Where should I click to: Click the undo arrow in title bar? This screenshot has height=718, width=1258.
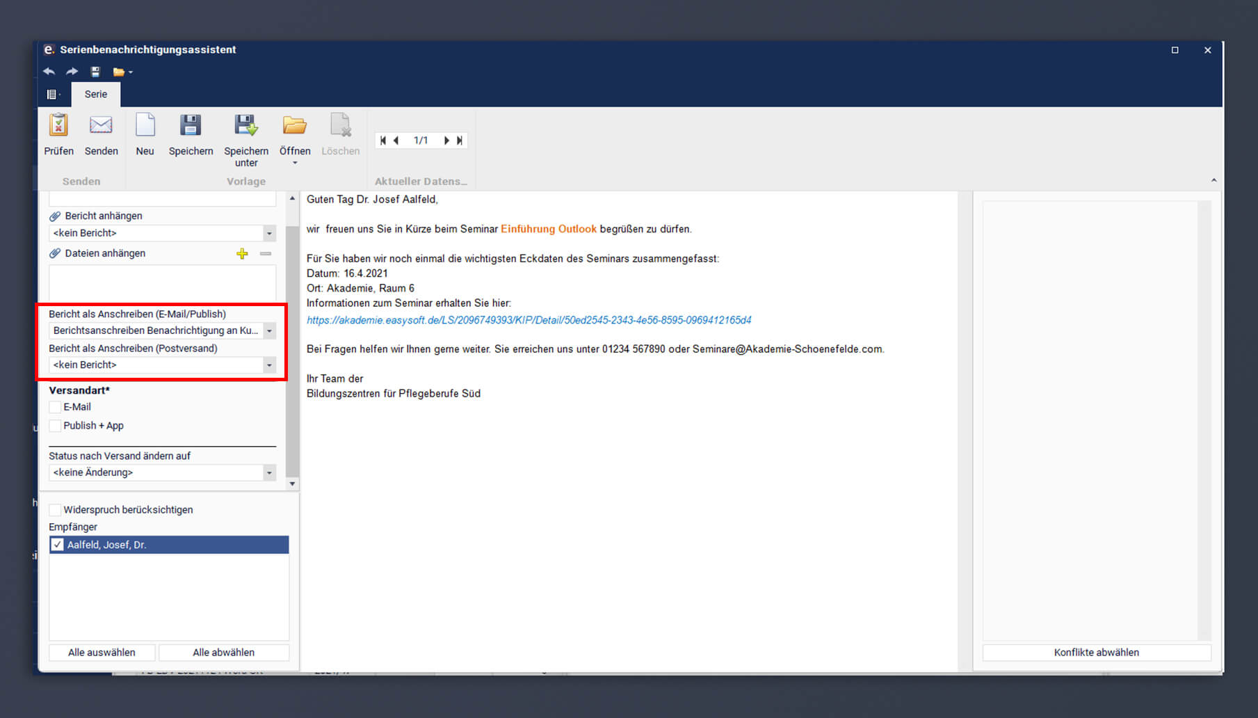(x=49, y=72)
